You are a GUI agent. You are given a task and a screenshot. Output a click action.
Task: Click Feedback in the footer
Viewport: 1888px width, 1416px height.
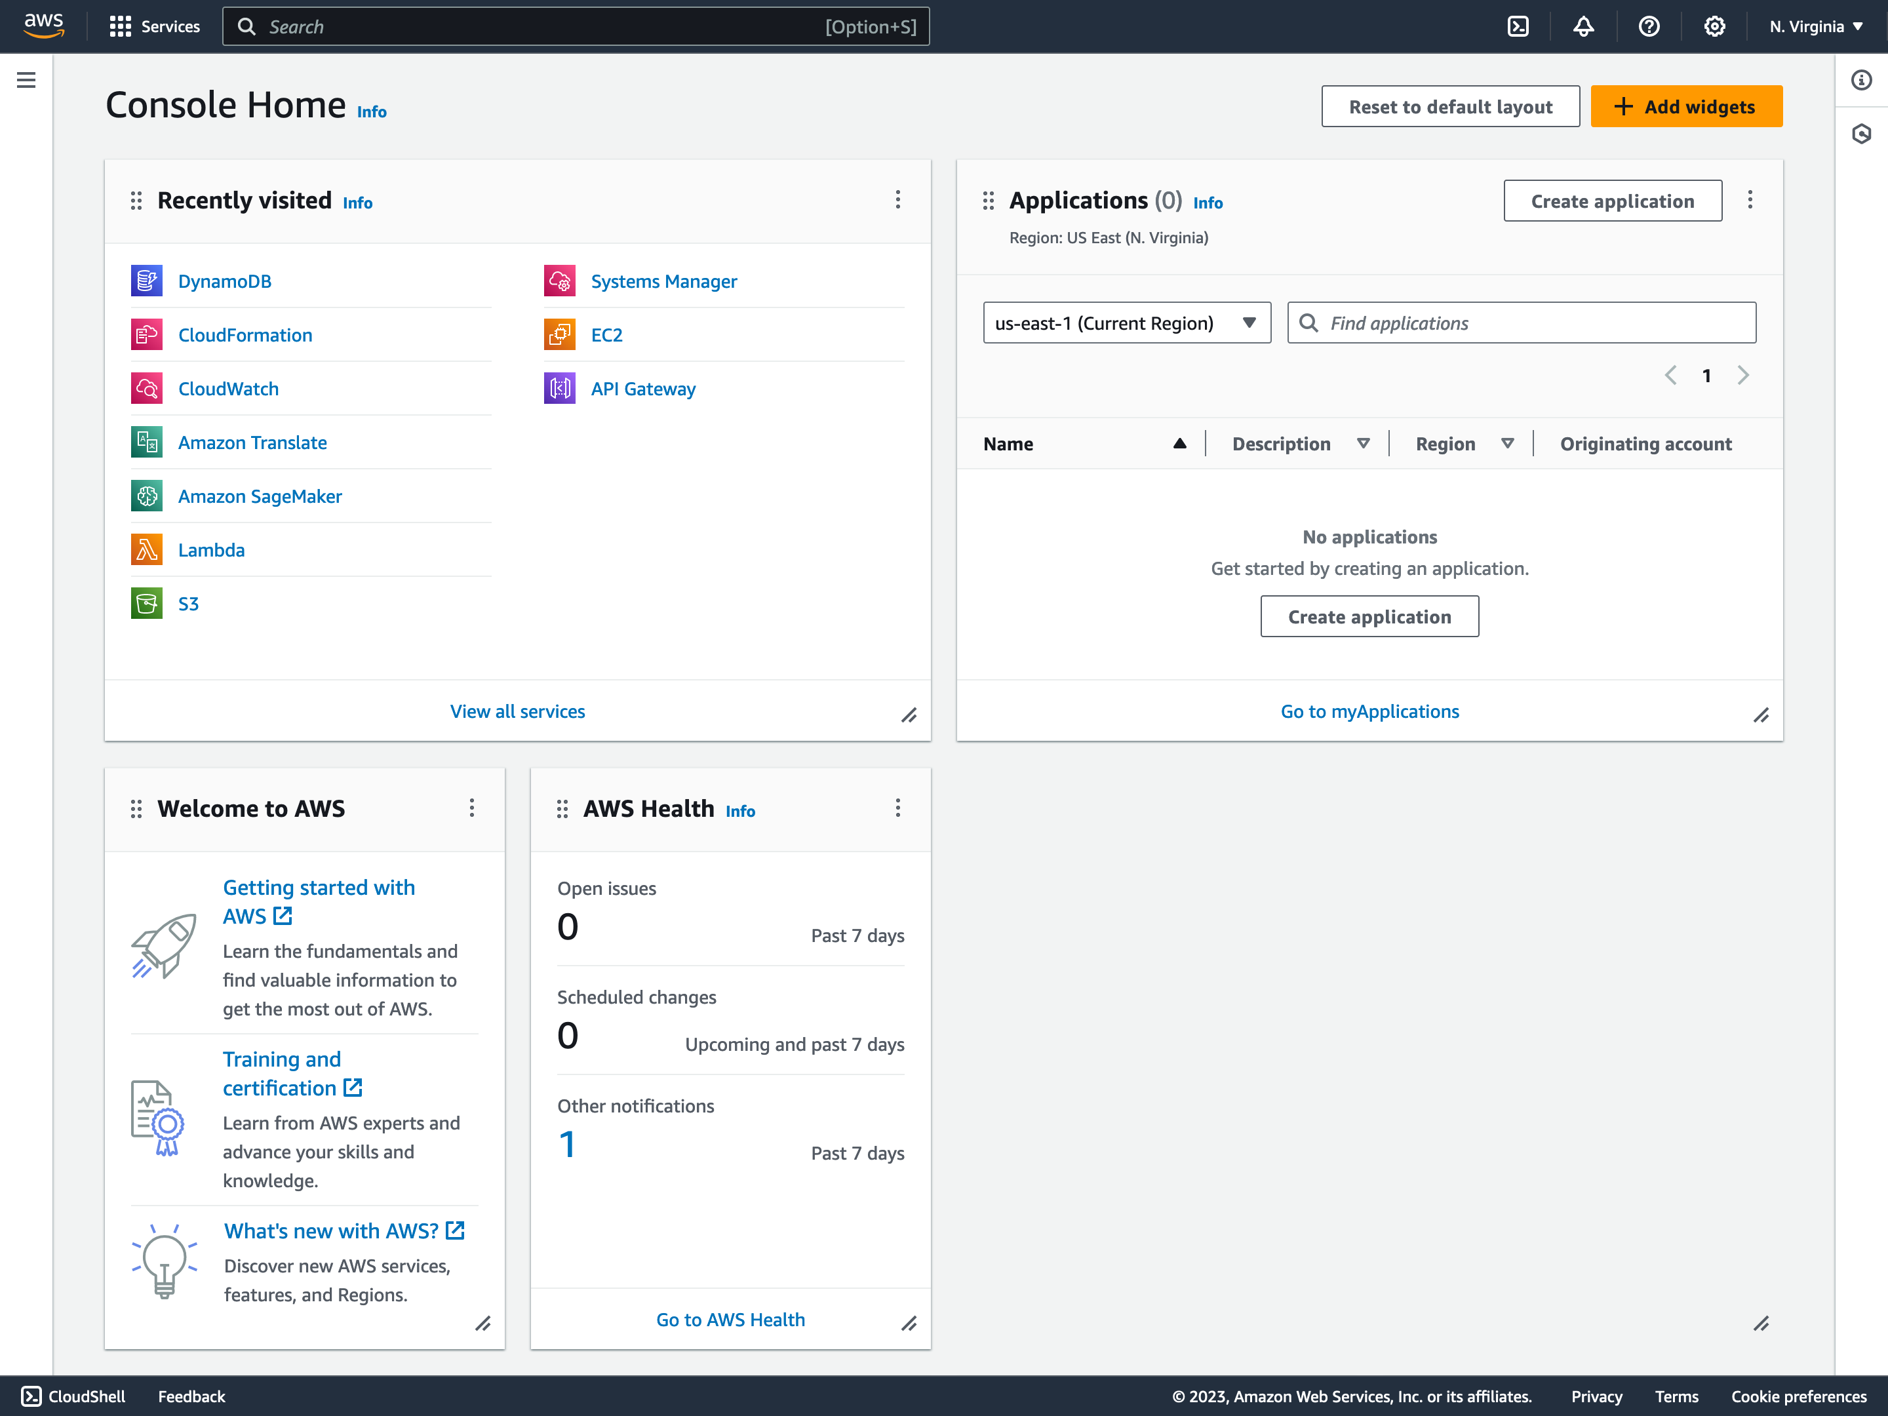point(191,1396)
